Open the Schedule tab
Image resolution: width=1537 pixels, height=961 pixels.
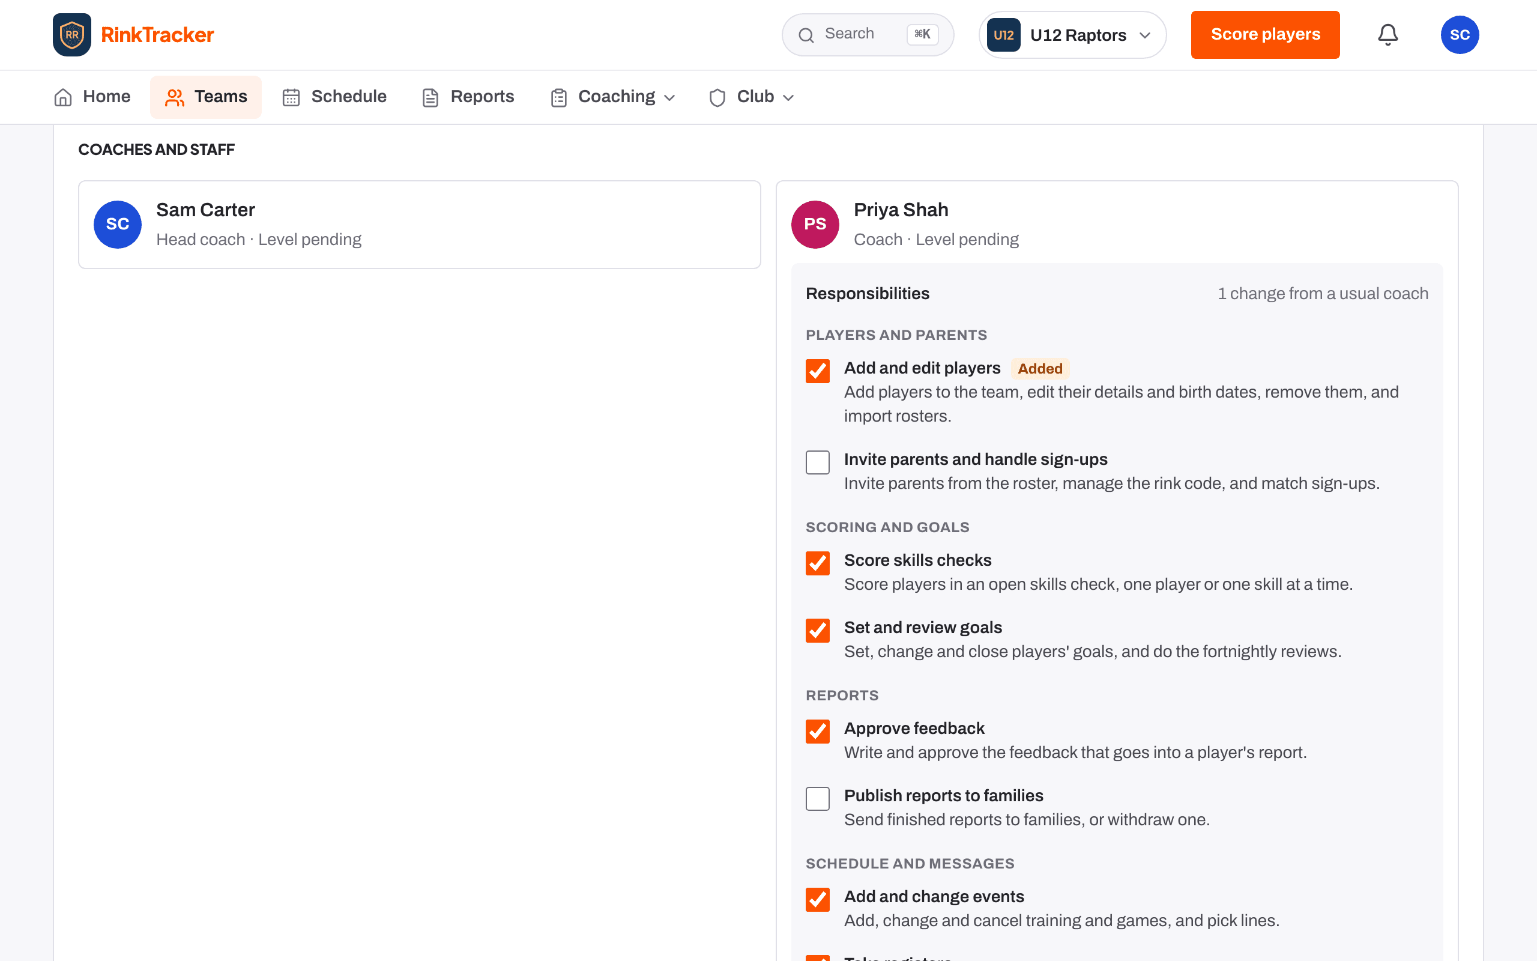(334, 97)
